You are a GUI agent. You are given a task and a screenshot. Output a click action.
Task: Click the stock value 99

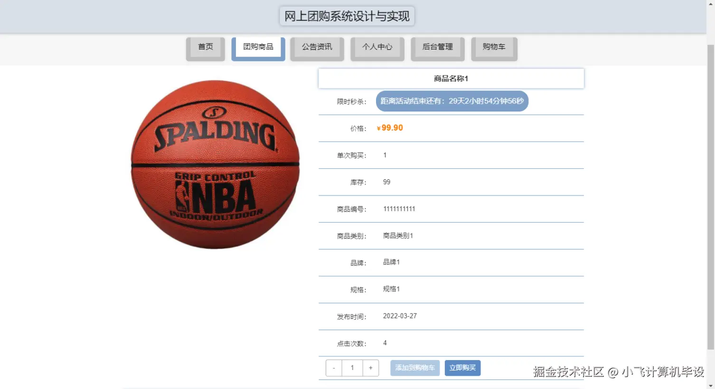click(387, 182)
